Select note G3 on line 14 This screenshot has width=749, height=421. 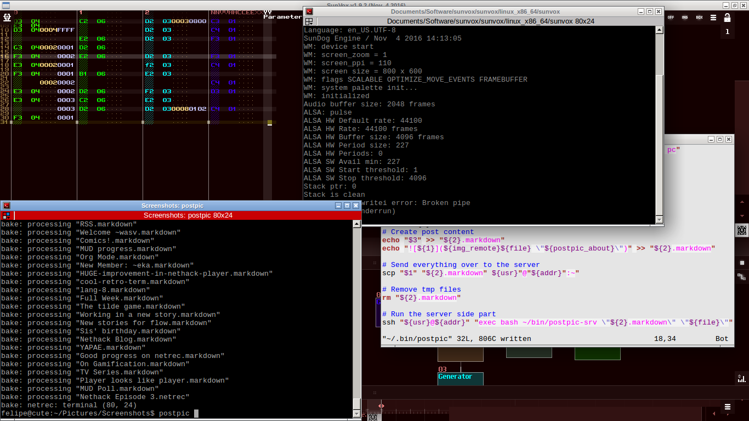pyautogui.click(x=18, y=48)
